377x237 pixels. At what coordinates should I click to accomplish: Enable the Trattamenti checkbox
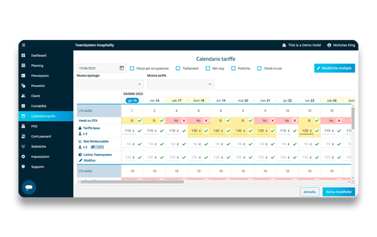pyautogui.click(x=178, y=68)
